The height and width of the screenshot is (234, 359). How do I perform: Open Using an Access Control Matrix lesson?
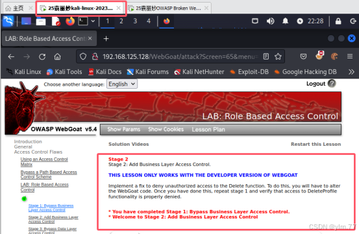point(44,162)
